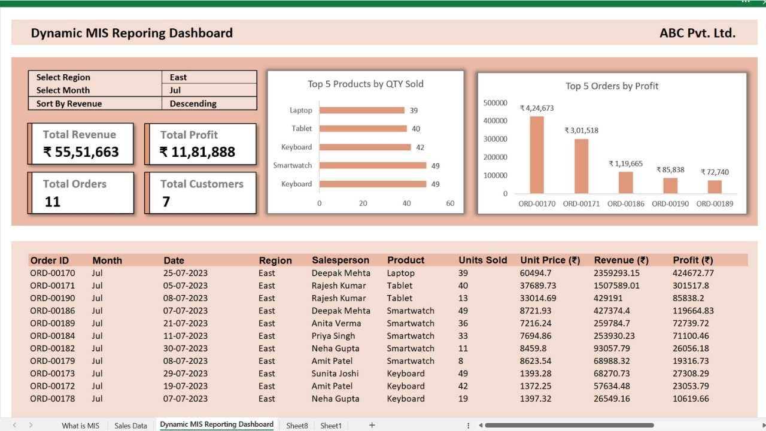Click ORD-00170 column in profit chart
The width and height of the screenshot is (766, 431).
537,154
